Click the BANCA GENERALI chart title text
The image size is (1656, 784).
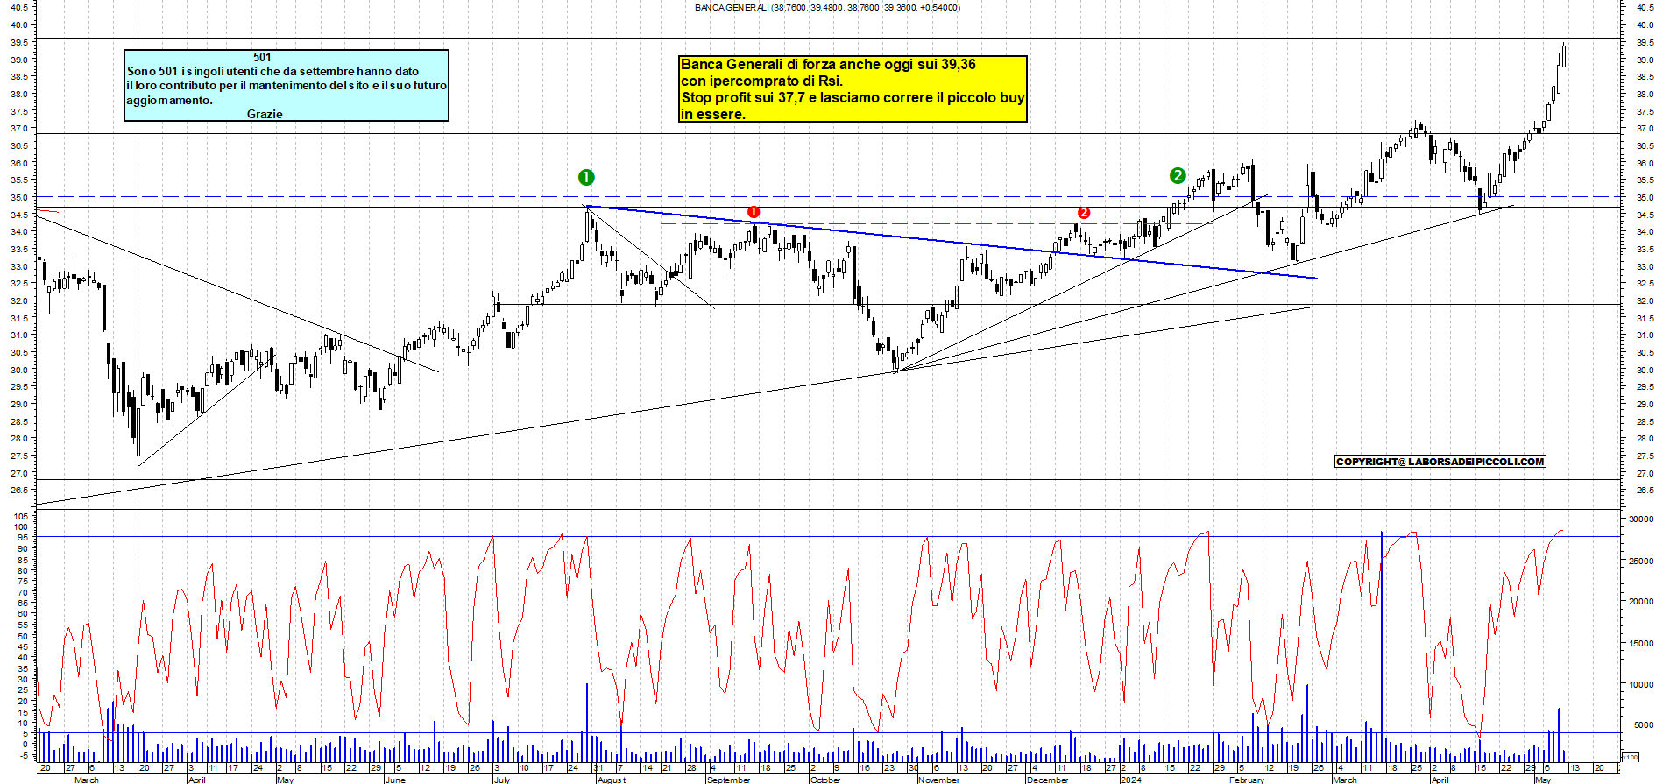(826, 8)
